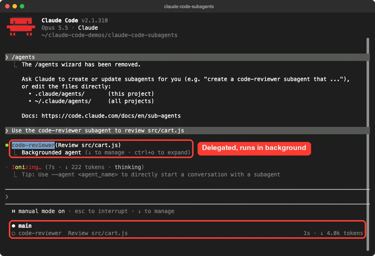Click the .claude/agents/ project path
Image resolution: width=375 pixels, height=256 pixels.
60,94
